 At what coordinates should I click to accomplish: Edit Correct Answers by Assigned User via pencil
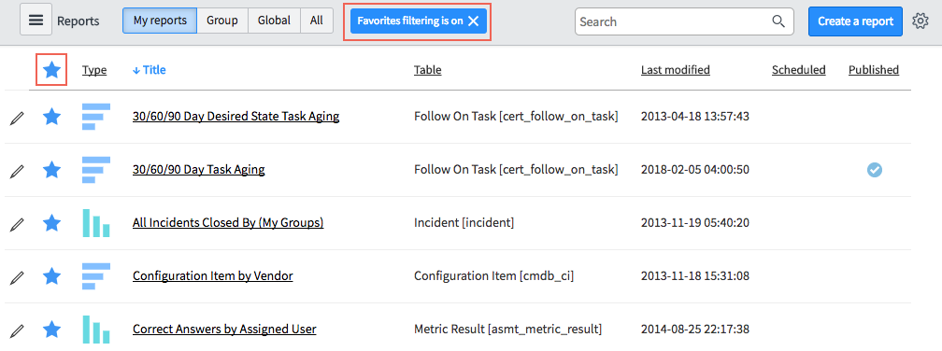18,330
